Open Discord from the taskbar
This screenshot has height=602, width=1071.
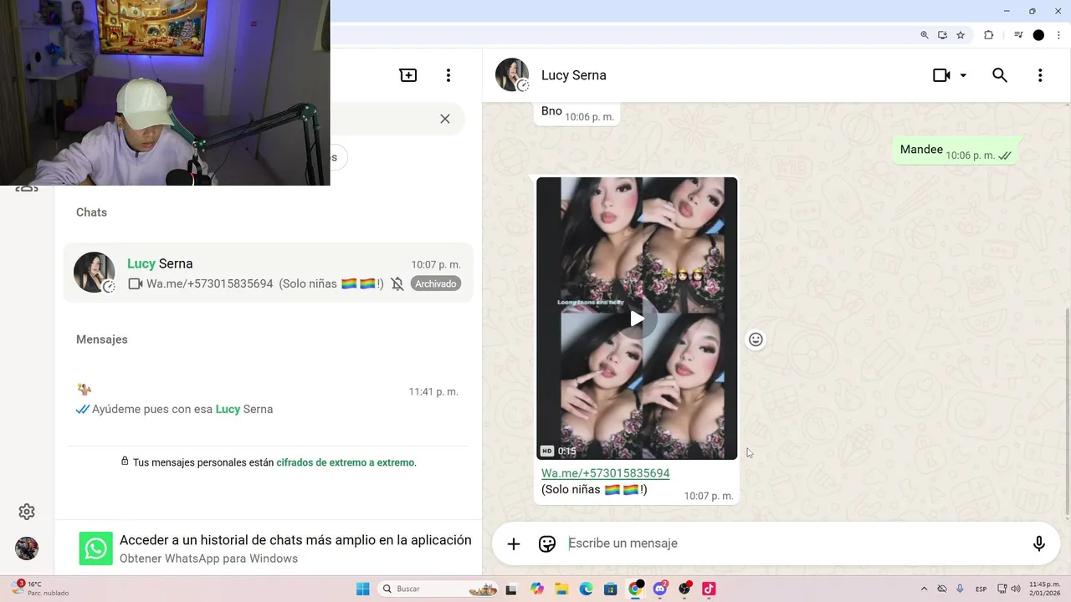659,589
